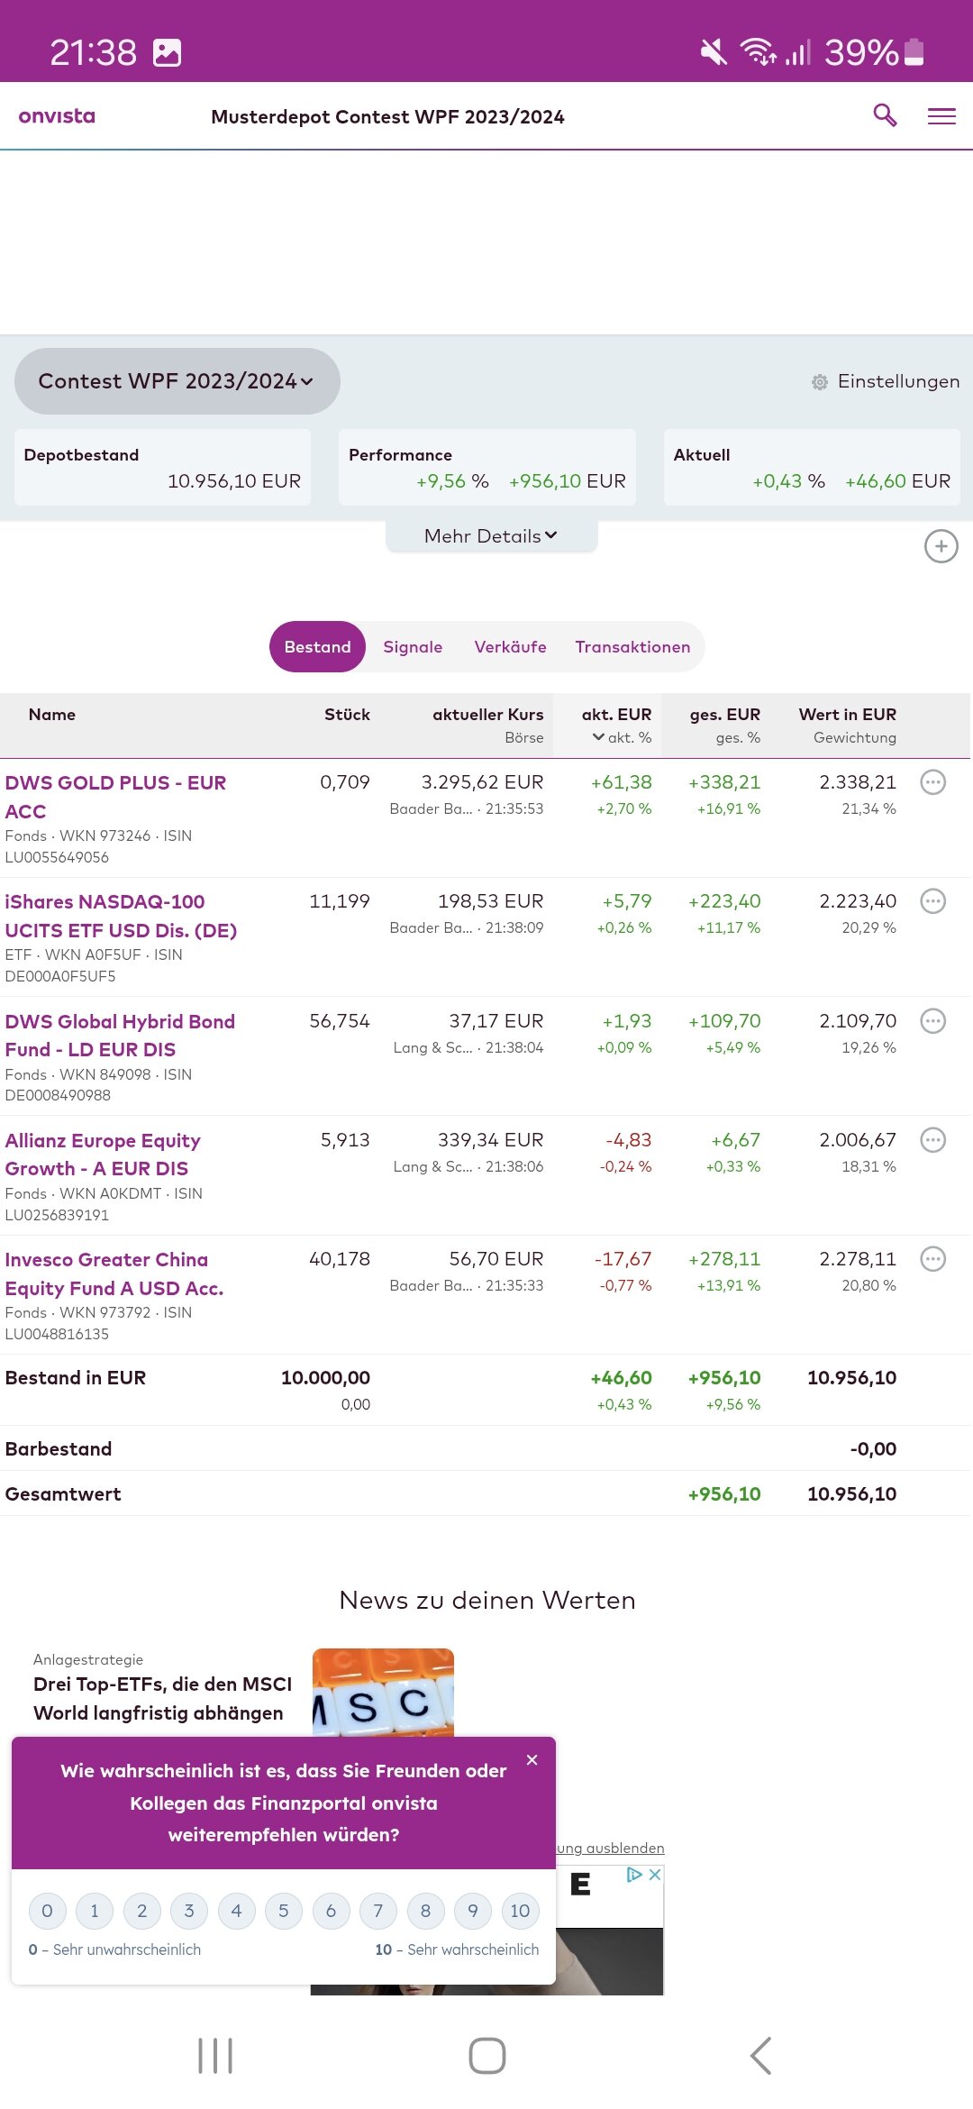Tap the circled plus add icon
The width and height of the screenshot is (973, 2109).
pyautogui.click(x=941, y=546)
